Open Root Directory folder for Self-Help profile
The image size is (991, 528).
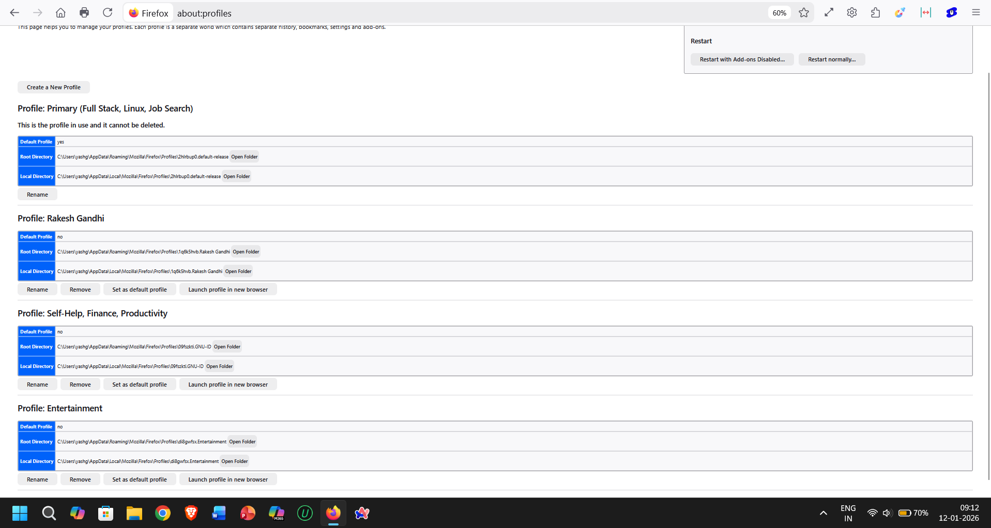[227, 347]
